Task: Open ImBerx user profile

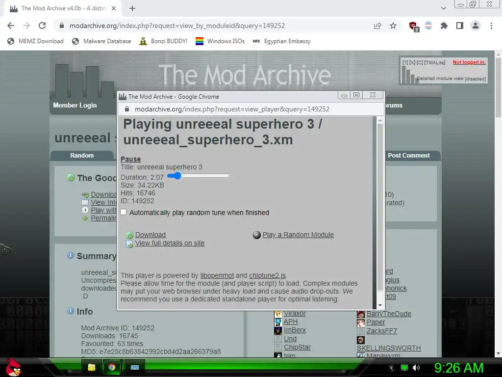Action: tap(295, 330)
